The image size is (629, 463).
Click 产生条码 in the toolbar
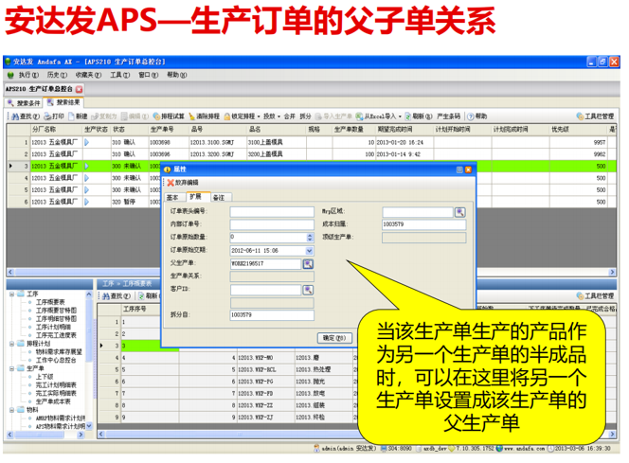tap(448, 116)
